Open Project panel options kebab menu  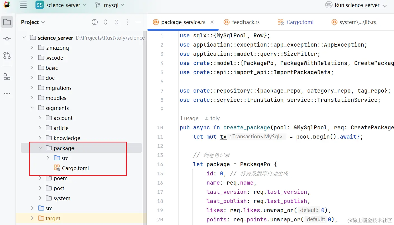point(127,22)
